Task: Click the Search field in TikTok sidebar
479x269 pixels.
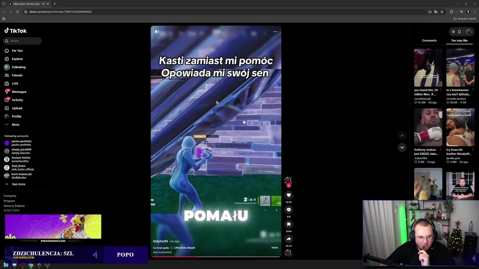Action: tap(23, 41)
